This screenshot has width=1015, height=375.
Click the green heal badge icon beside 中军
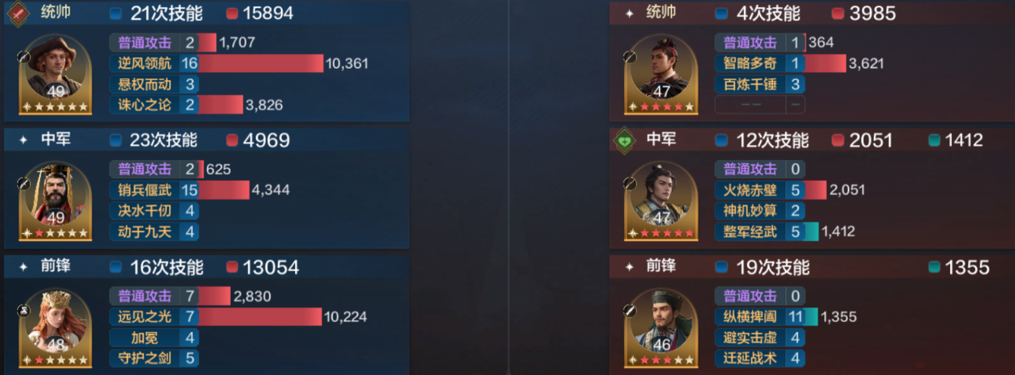tap(624, 140)
